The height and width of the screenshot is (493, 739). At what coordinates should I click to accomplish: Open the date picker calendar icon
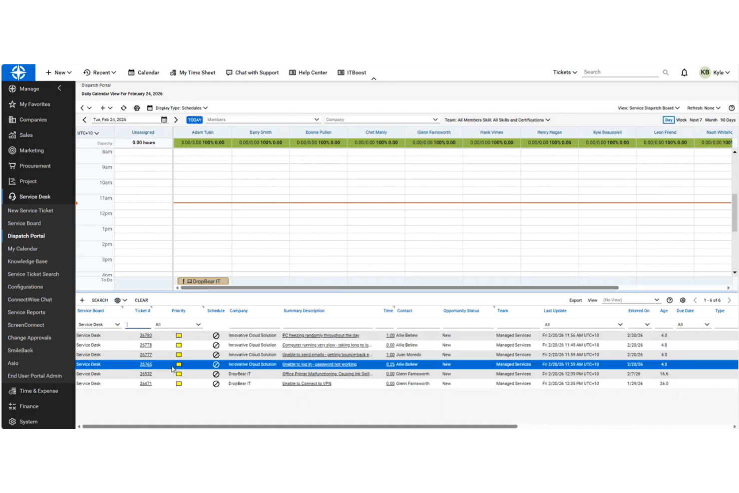[x=164, y=120]
